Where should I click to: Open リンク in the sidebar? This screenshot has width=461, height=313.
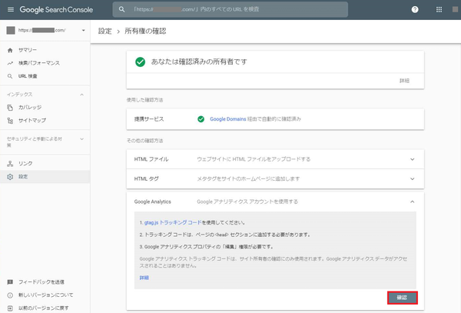[x=25, y=164]
